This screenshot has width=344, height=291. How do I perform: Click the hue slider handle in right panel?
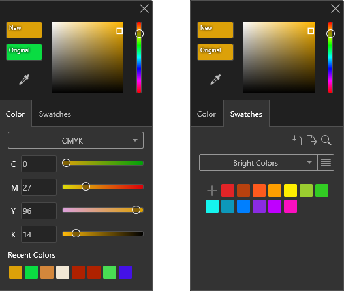pos(330,34)
